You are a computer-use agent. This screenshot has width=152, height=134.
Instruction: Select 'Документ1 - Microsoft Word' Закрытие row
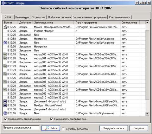[74, 109]
